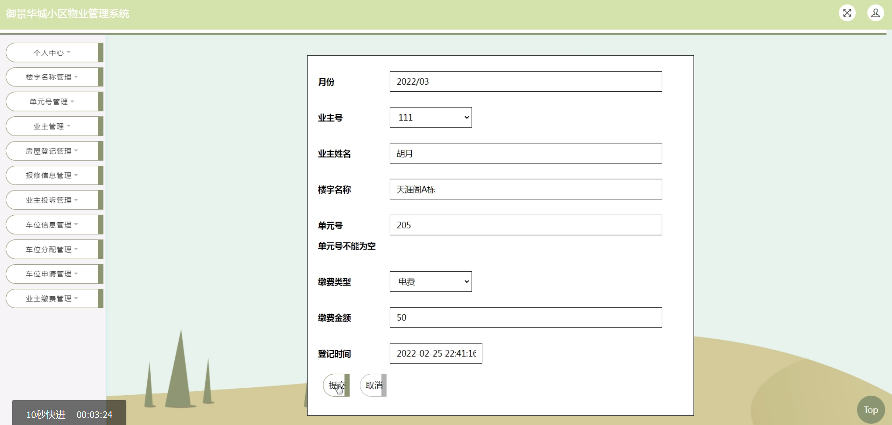The image size is (892, 425).
Task: Click the 登记时间 datetime field
Action: pos(435,353)
